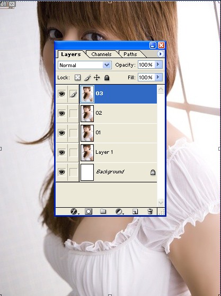This screenshot has width=221, height=296.
Task: Click the palette resize grip corner
Action: (x=161, y=211)
